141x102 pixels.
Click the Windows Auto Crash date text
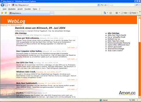pyautogui.click(x=49, y=72)
